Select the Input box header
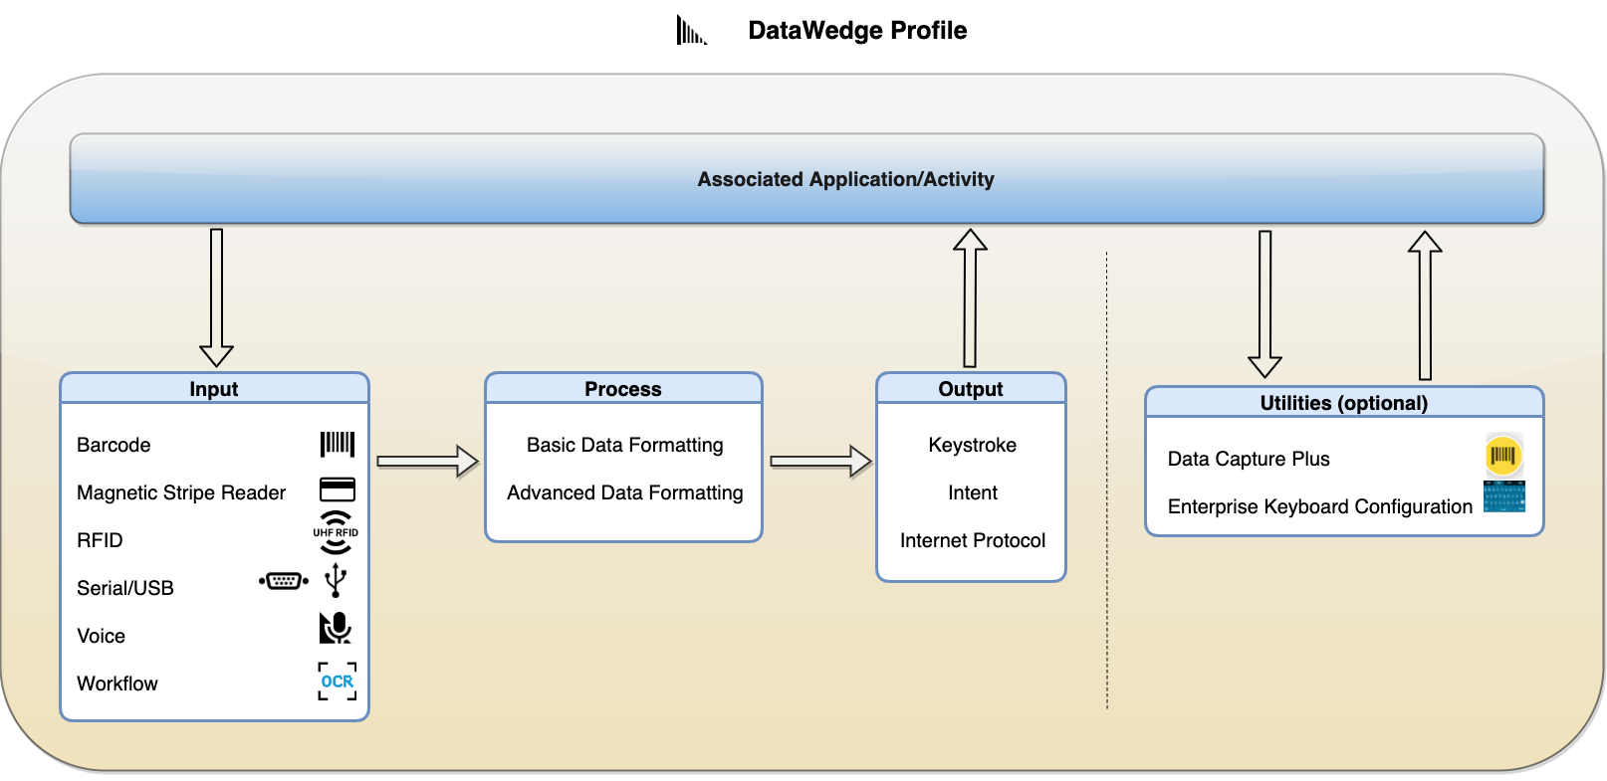This screenshot has width=1607, height=781. tap(214, 388)
